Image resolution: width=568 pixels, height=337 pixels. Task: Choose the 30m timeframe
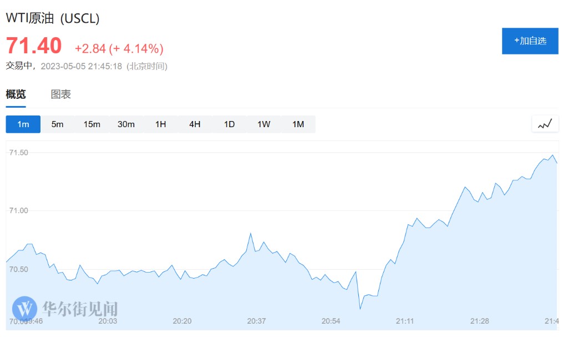[x=126, y=124]
